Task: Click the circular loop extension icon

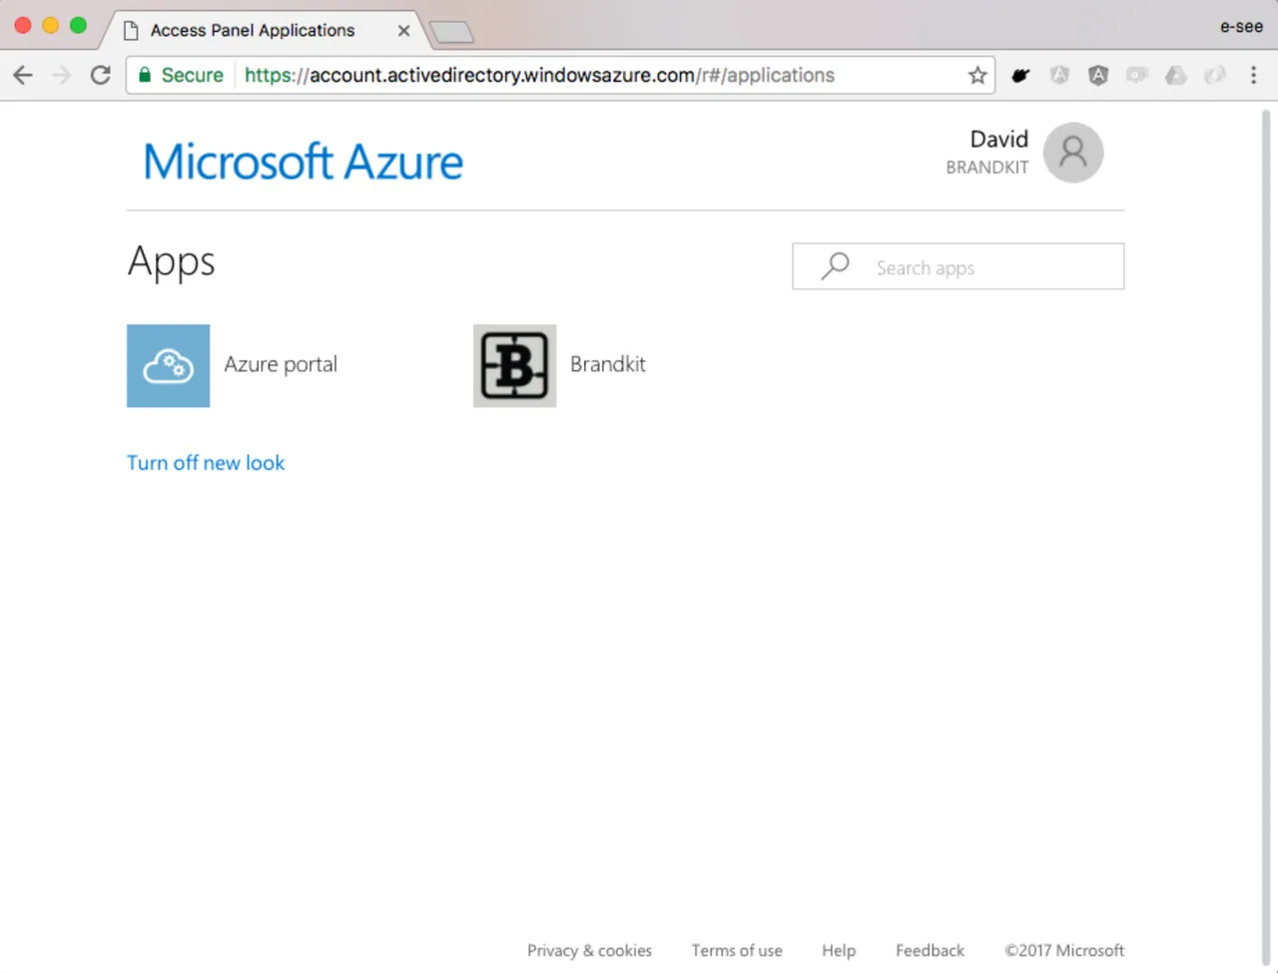Action: coord(1214,75)
